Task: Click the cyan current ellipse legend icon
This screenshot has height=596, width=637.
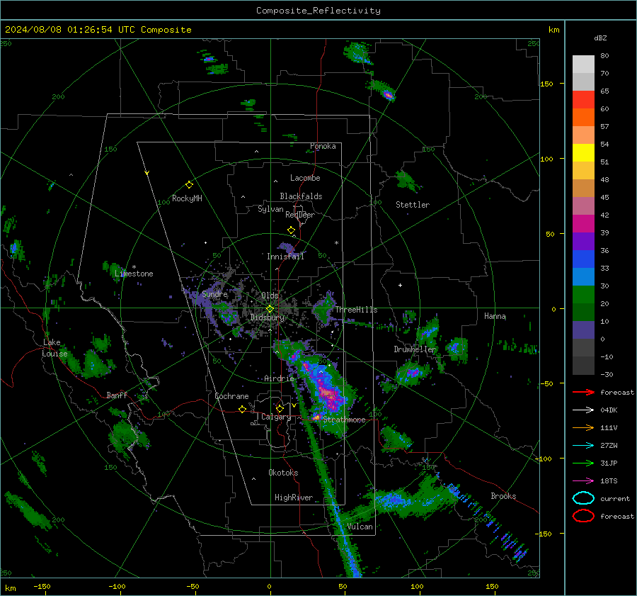Action: [x=583, y=498]
